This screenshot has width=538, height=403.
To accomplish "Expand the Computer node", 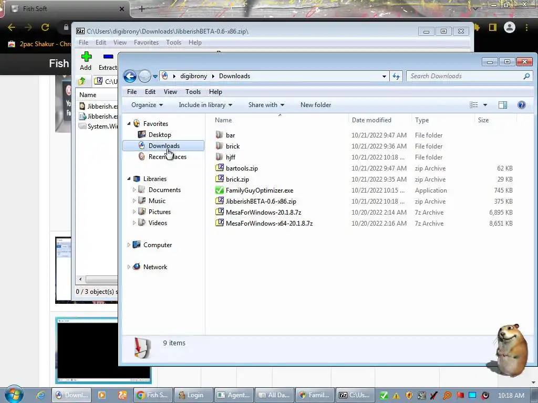I will click(x=129, y=245).
